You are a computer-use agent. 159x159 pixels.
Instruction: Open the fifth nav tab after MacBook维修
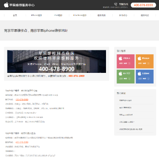[102, 15]
